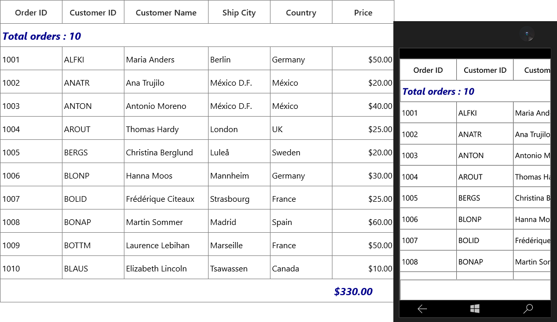The height and width of the screenshot is (322, 557).
Task: Click the Ship City column header
Action: pos(239,12)
